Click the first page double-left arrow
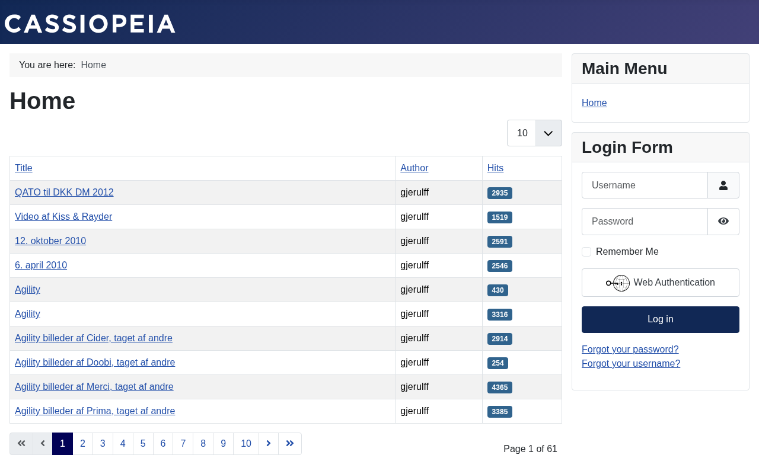The width and height of the screenshot is (759, 474). 21,444
